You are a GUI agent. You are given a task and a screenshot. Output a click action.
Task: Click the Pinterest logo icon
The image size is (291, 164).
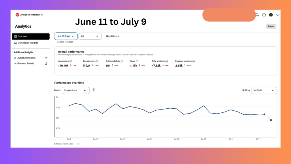pos(17,15)
